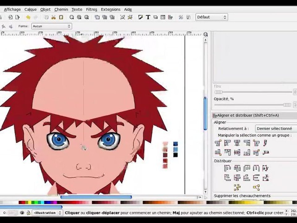Click the Ungroup objects icon
The height and width of the screenshot is (223, 297).
pos(130,17)
